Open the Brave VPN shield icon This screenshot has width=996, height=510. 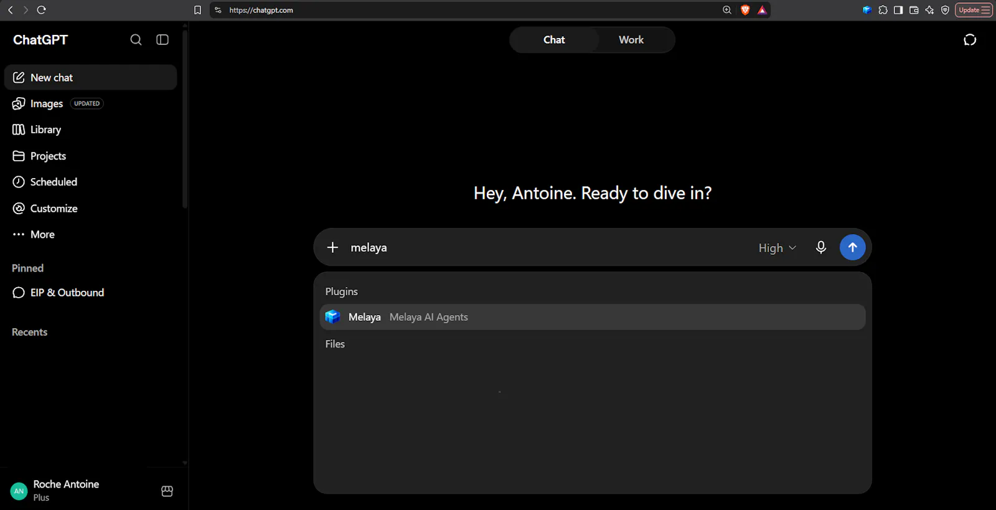pyautogui.click(x=945, y=10)
